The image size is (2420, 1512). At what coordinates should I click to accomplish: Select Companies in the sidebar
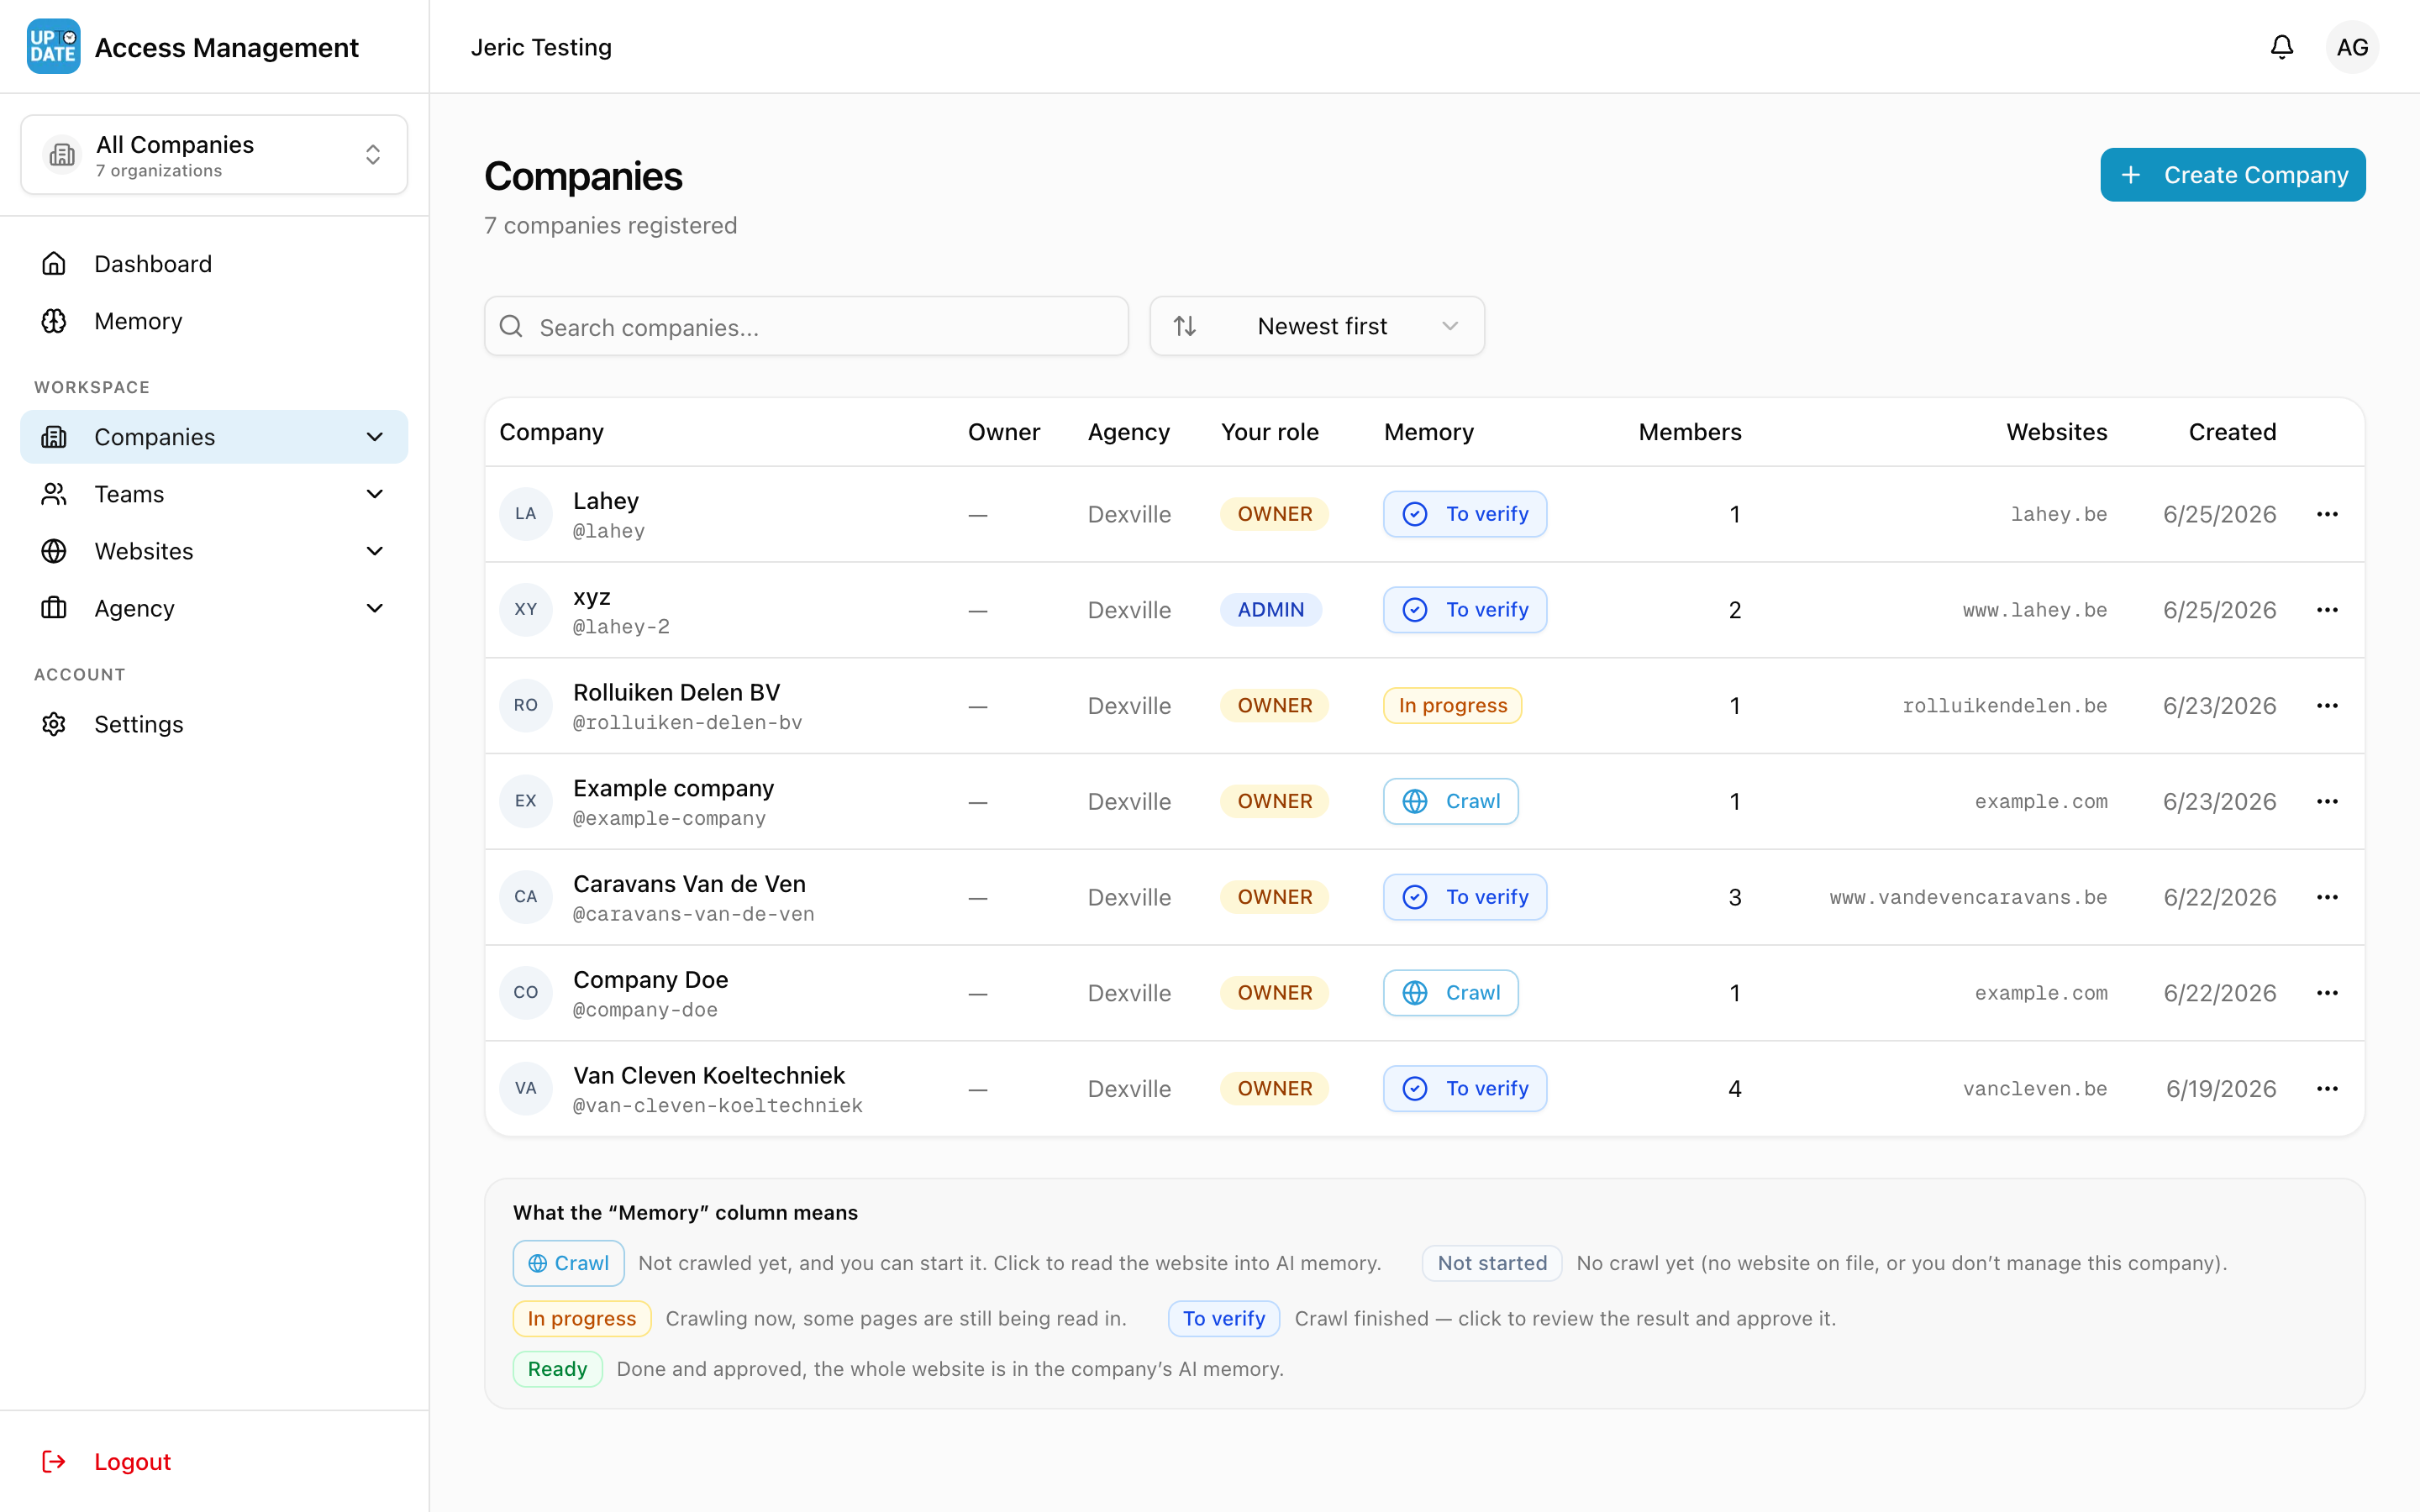pyautogui.click(x=214, y=437)
